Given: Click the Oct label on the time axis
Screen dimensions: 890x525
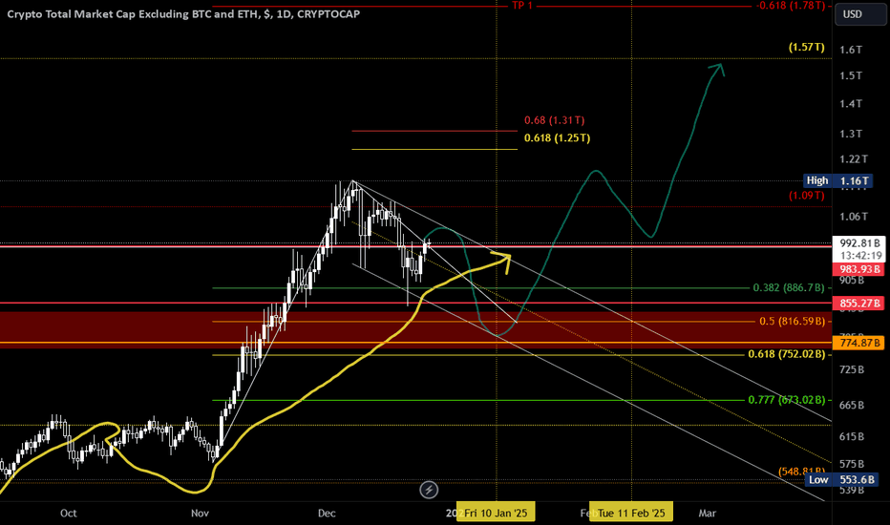Looking at the screenshot, I should [68, 514].
